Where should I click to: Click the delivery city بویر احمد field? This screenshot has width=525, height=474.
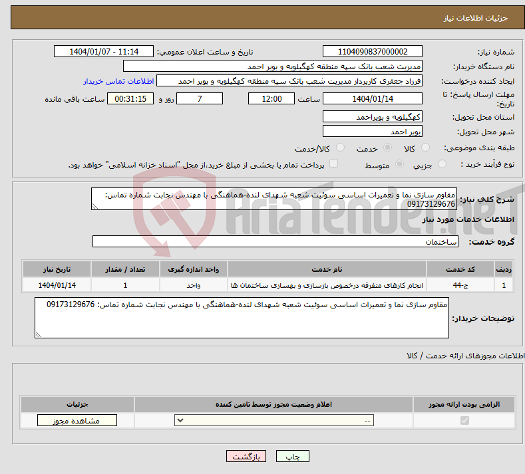(373, 131)
